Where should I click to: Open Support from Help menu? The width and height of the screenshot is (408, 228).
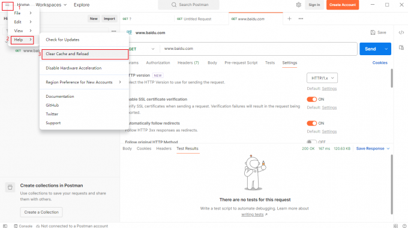(53, 123)
